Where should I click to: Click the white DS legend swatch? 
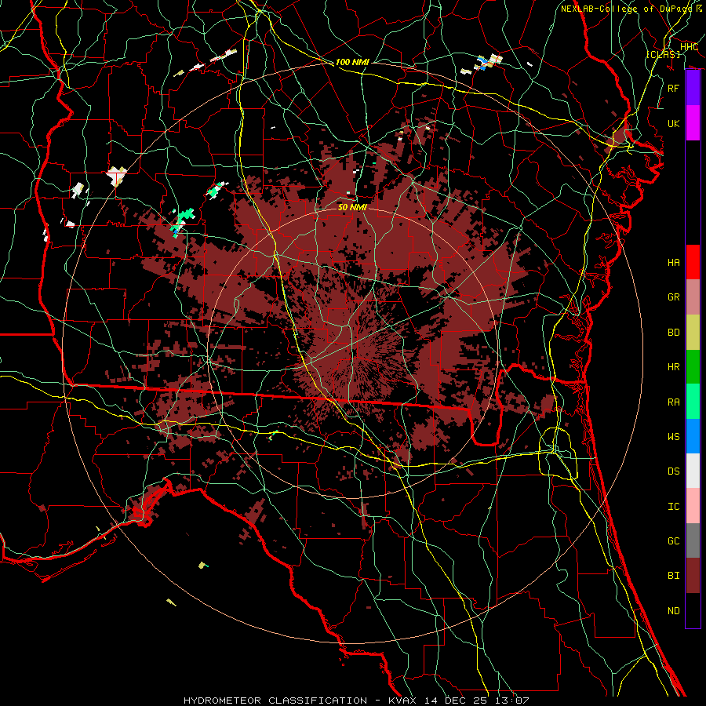point(693,471)
